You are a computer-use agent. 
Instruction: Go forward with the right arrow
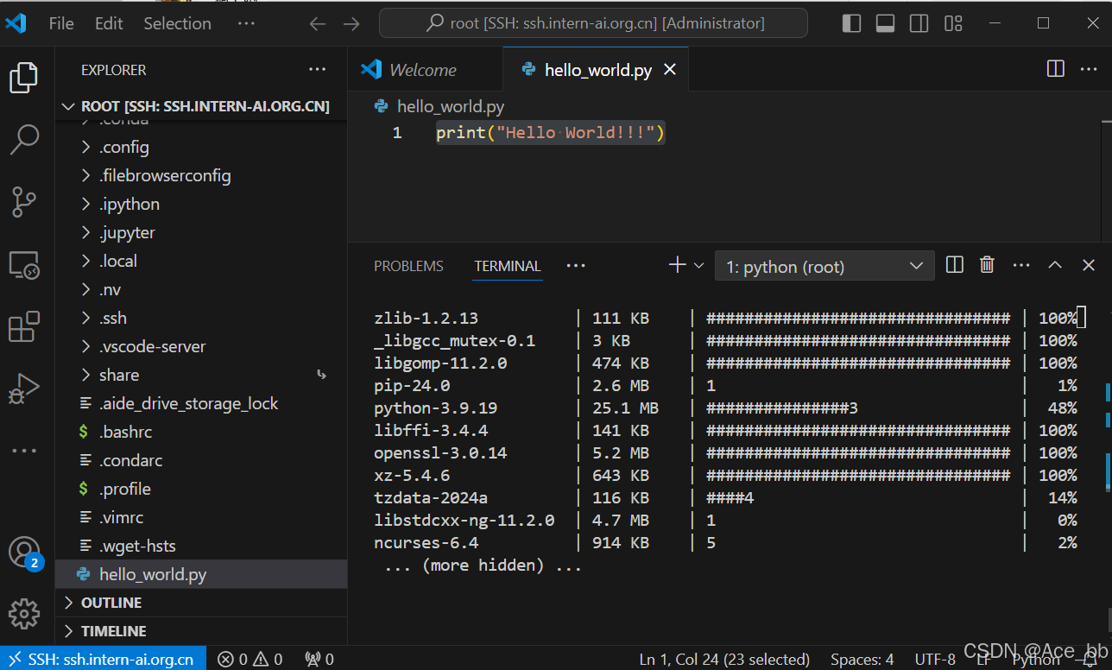pos(351,23)
